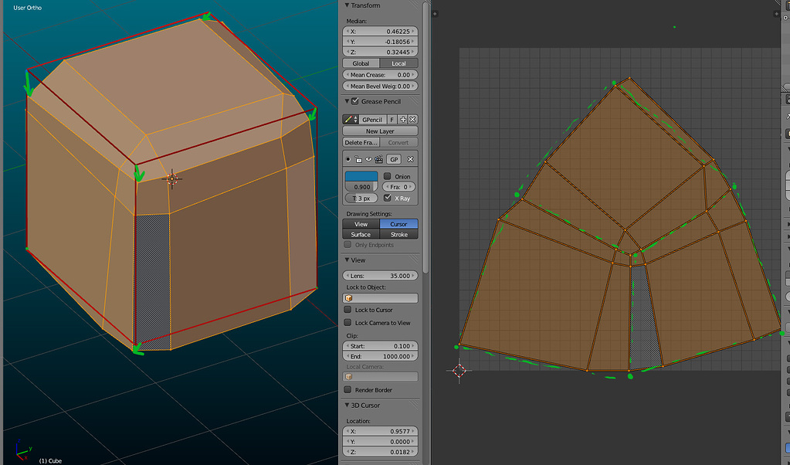Click the (1) Cube object label
The height and width of the screenshot is (465, 790).
50,460
